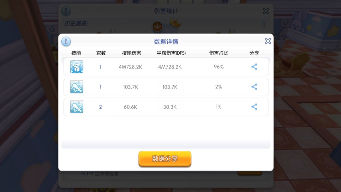Close the 数据详情 dialog
The image size is (341, 192).
[268, 41]
